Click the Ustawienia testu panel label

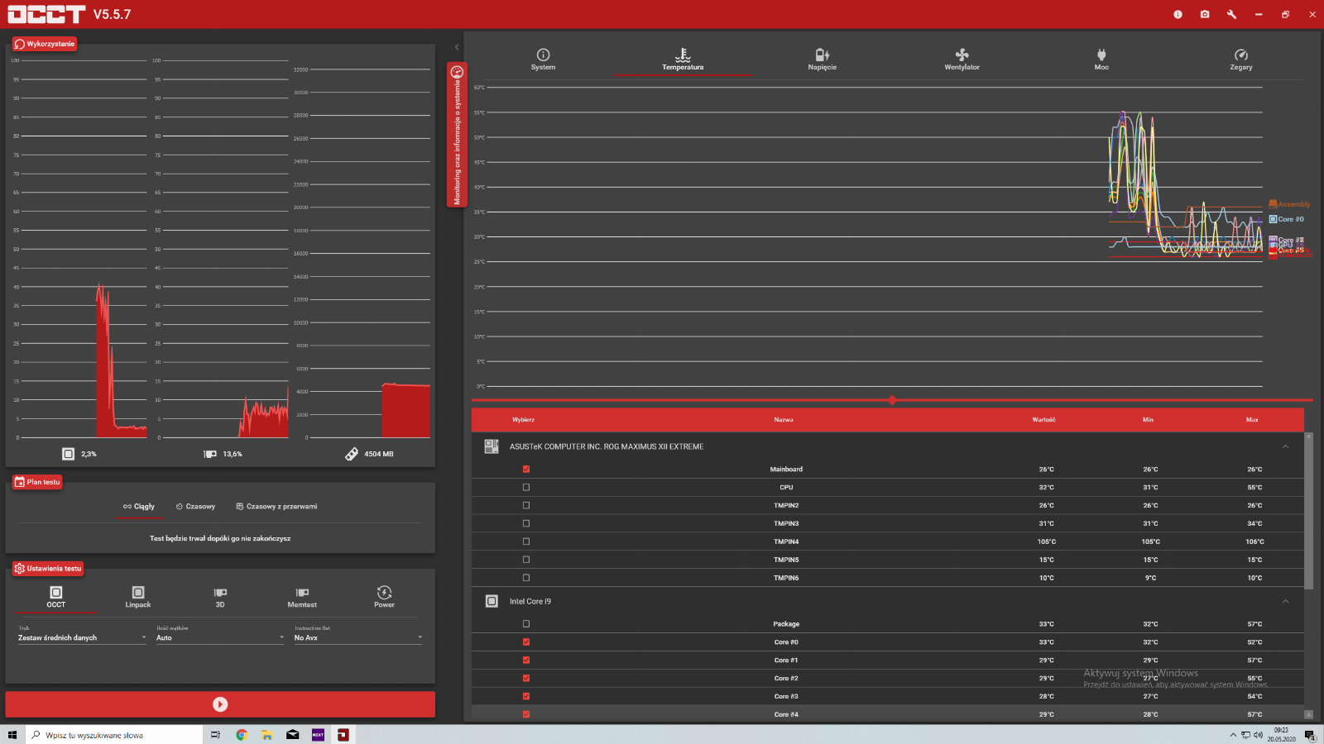(x=48, y=569)
